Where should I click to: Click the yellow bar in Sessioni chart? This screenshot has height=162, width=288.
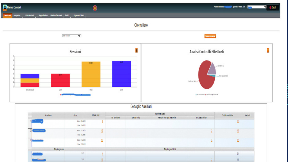91,74
